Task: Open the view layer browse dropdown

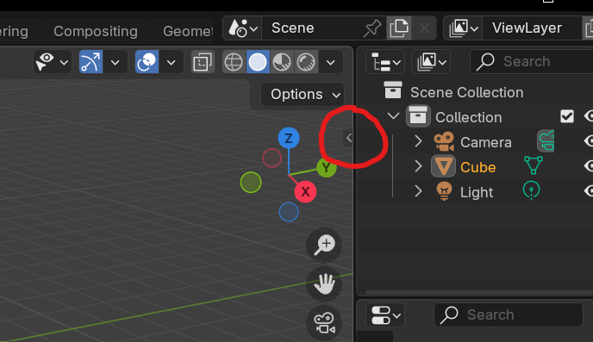Action: (464, 28)
